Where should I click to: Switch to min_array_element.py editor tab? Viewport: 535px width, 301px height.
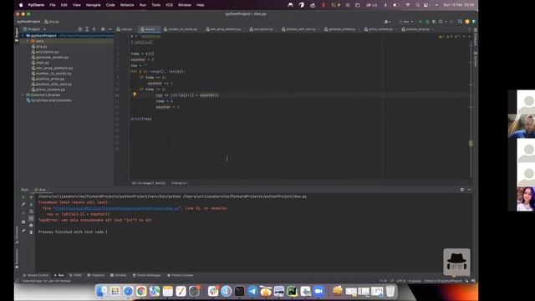225,29
